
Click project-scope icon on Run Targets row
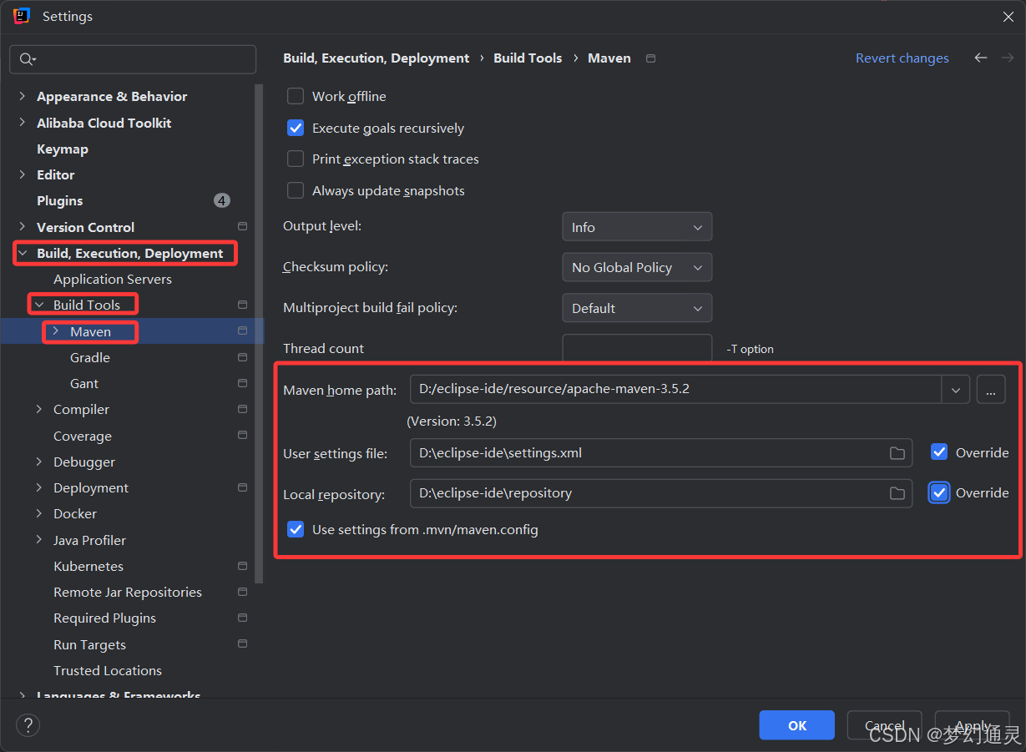point(242,643)
